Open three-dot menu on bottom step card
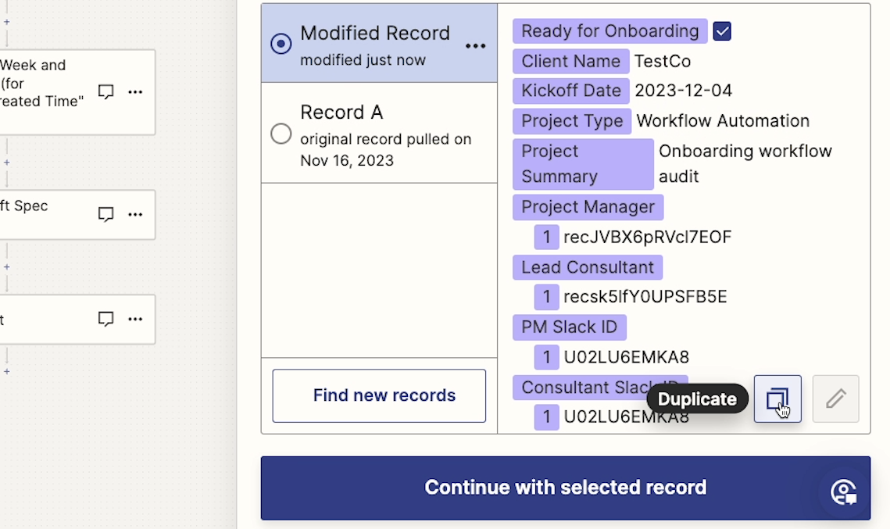Image resolution: width=890 pixels, height=529 pixels. pos(135,319)
